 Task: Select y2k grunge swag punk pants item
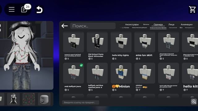coord(168,42)
